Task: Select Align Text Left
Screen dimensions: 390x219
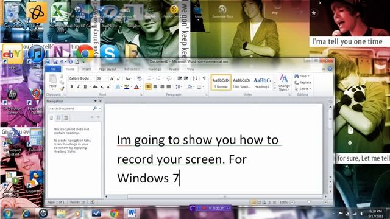Action: click(149, 86)
